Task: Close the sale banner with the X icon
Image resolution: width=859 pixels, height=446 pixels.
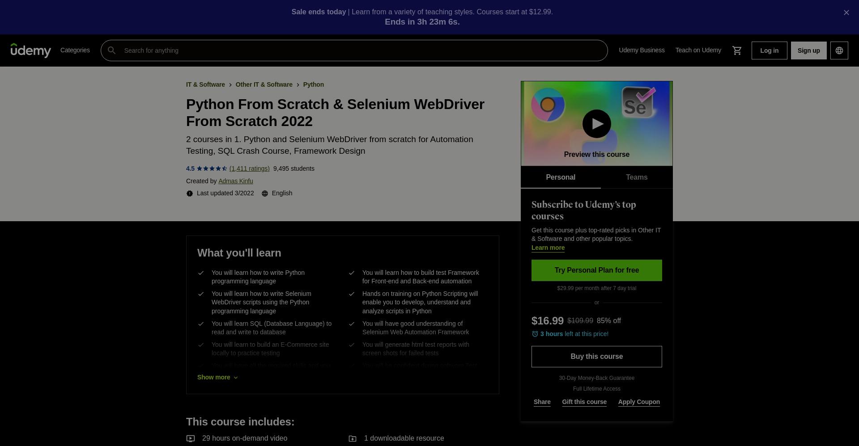Action: point(846,13)
